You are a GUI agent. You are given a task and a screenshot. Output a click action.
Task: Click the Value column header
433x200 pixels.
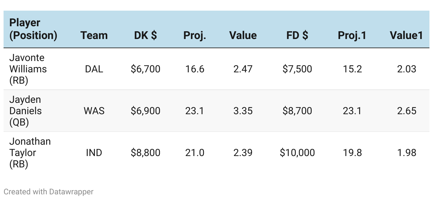[x=243, y=35]
